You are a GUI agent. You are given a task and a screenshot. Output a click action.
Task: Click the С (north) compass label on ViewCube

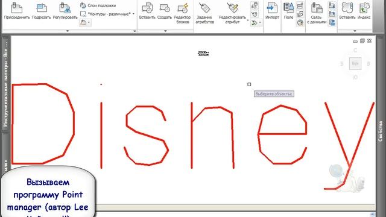point(355,51)
